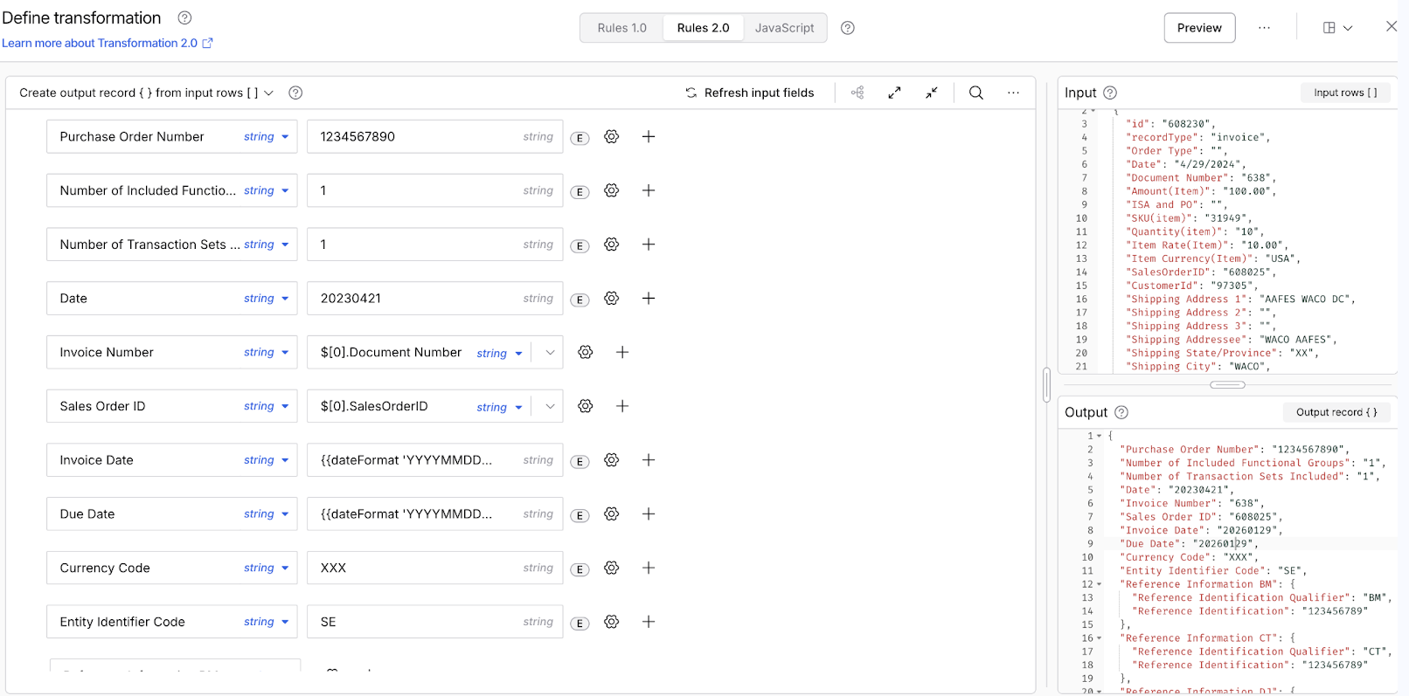Switch to Rules 1.0 tab
The width and height of the screenshot is (1409, 696).
622,28
